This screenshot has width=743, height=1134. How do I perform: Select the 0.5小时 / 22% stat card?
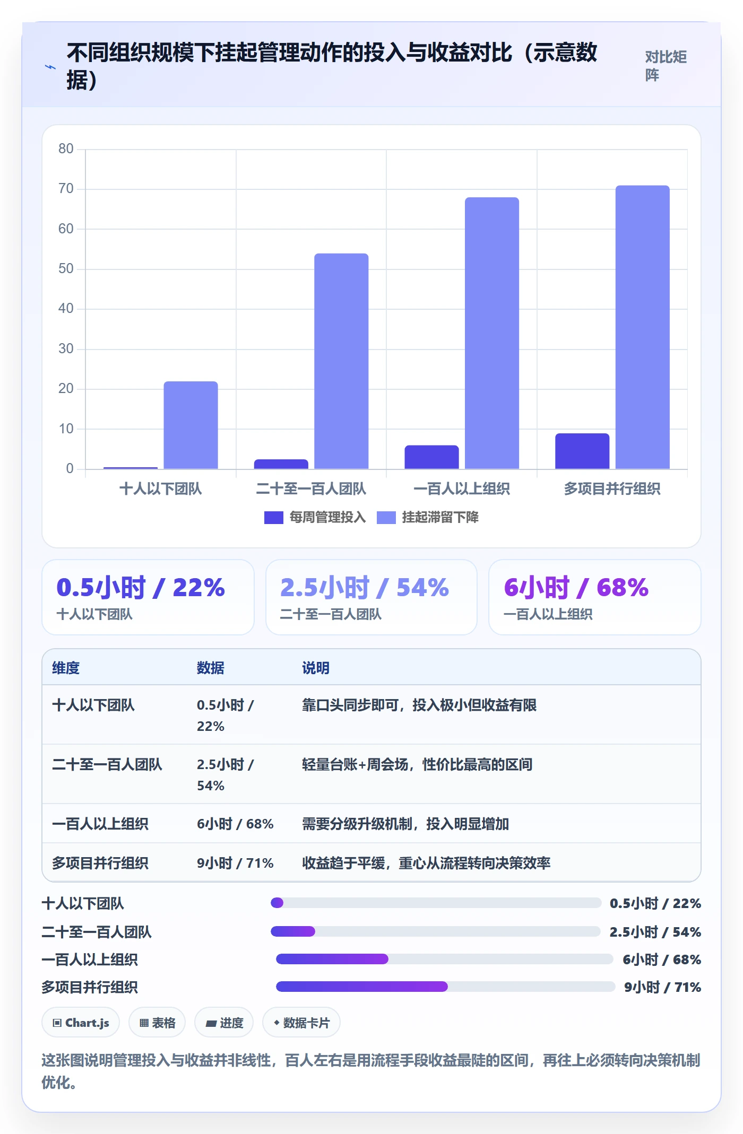[148, 597]
